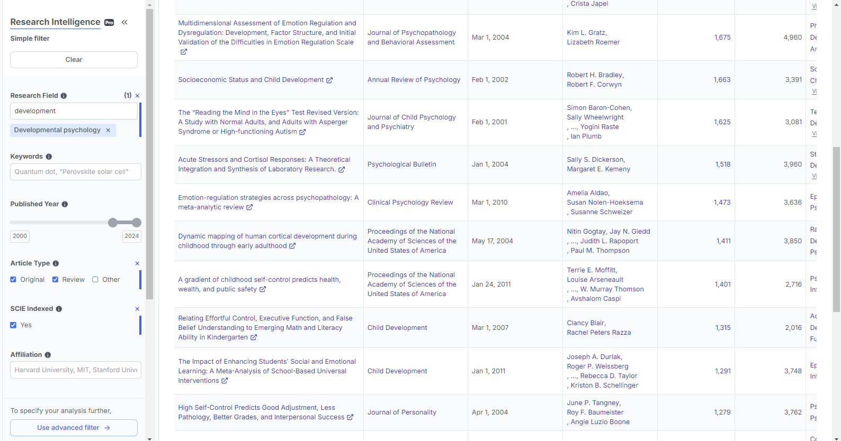Open Journal of Personality link

coord(402,412)
